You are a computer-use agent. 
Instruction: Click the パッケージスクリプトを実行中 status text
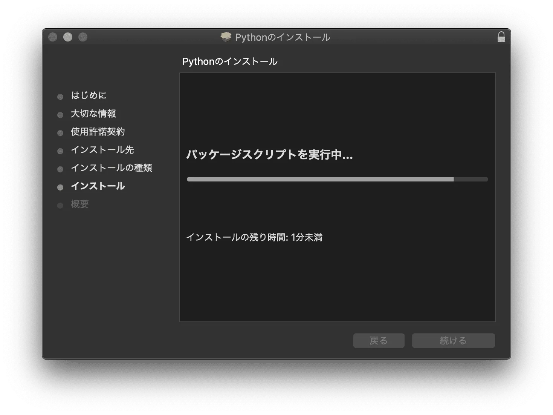coord(269,155)
